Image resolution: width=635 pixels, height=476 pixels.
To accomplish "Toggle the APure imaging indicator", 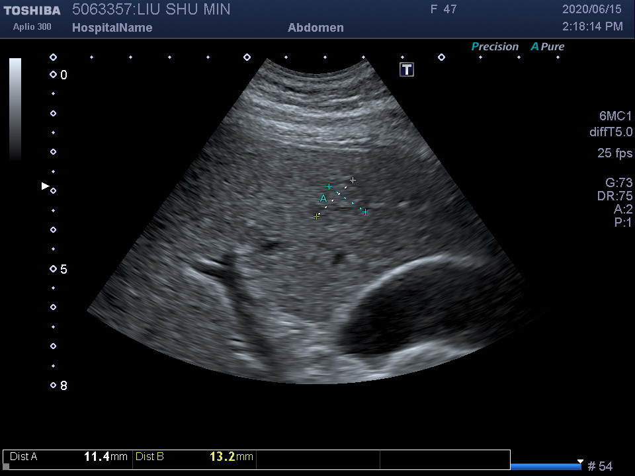I will pyautogui.click(x=547, y=47).
